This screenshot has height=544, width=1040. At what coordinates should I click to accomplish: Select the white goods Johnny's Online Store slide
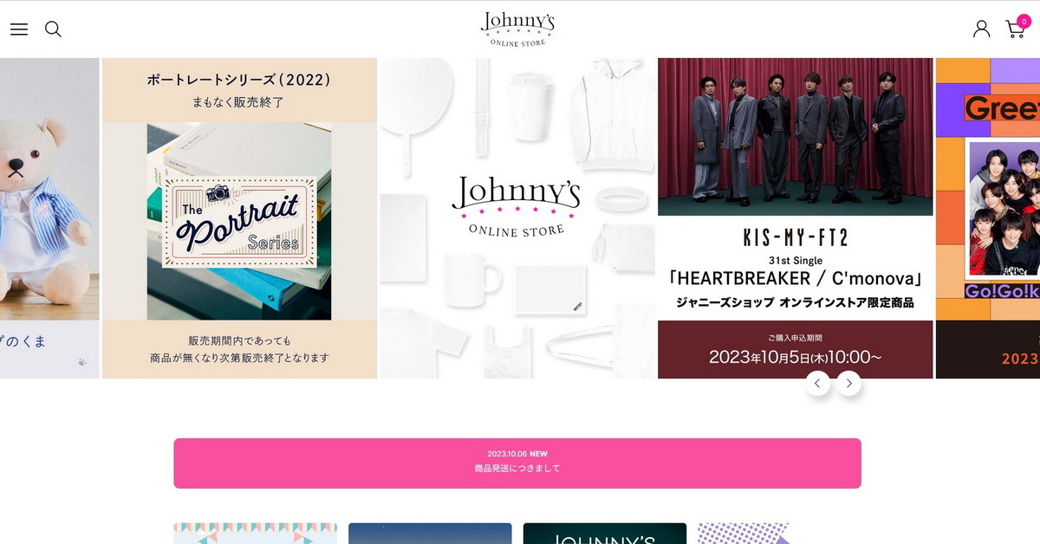pyautogui.click(x=517, y=217)
